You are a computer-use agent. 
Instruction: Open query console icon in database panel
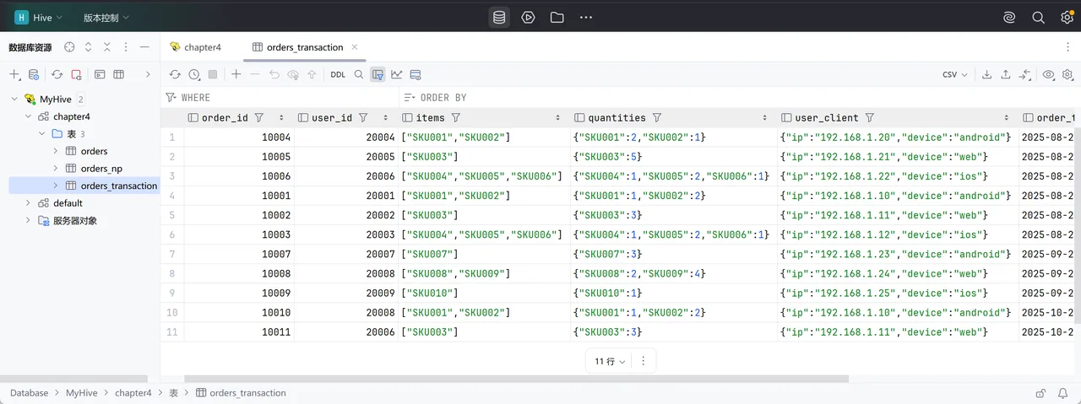click(x=100, y=74)
